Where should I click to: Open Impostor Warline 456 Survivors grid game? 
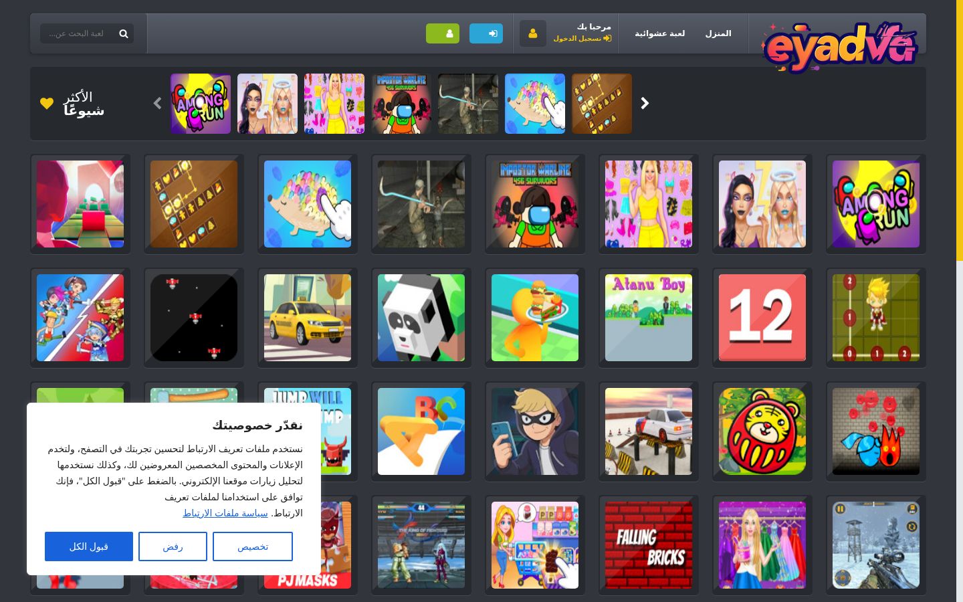pyautogui.click(x=535, y=204)
